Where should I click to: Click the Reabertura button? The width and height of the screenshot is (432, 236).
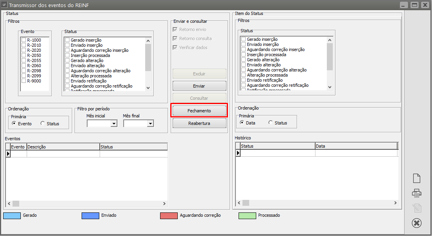click(199, 123)
